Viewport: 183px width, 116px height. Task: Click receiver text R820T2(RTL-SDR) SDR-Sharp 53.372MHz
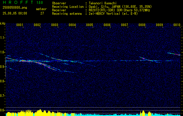119,10
